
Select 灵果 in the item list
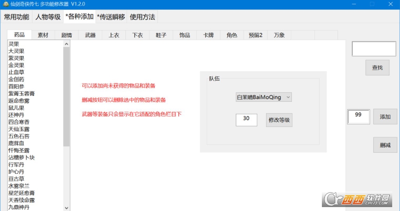click(x=14, y=44)
